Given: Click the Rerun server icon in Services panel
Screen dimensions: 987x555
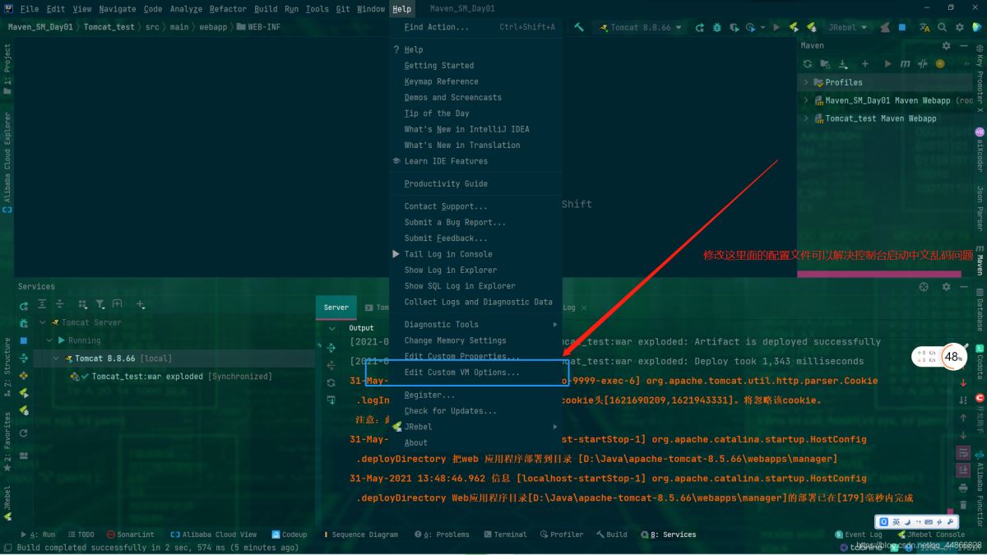Looking at the screenshot, I should click(x=23, y=304).
